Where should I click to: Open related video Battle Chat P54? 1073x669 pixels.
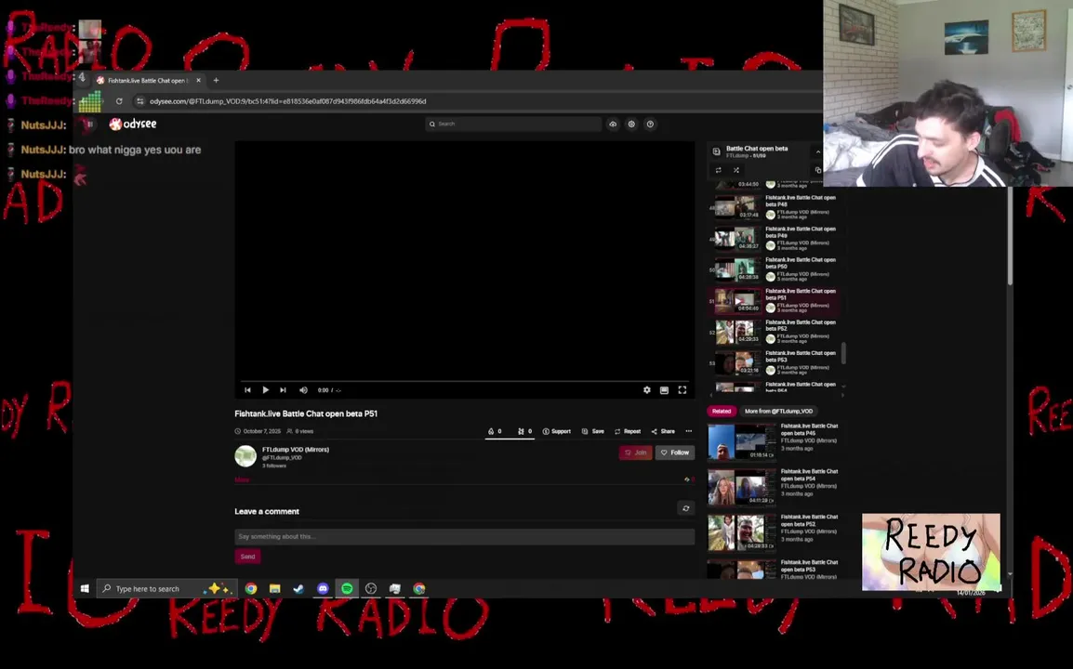776,487
